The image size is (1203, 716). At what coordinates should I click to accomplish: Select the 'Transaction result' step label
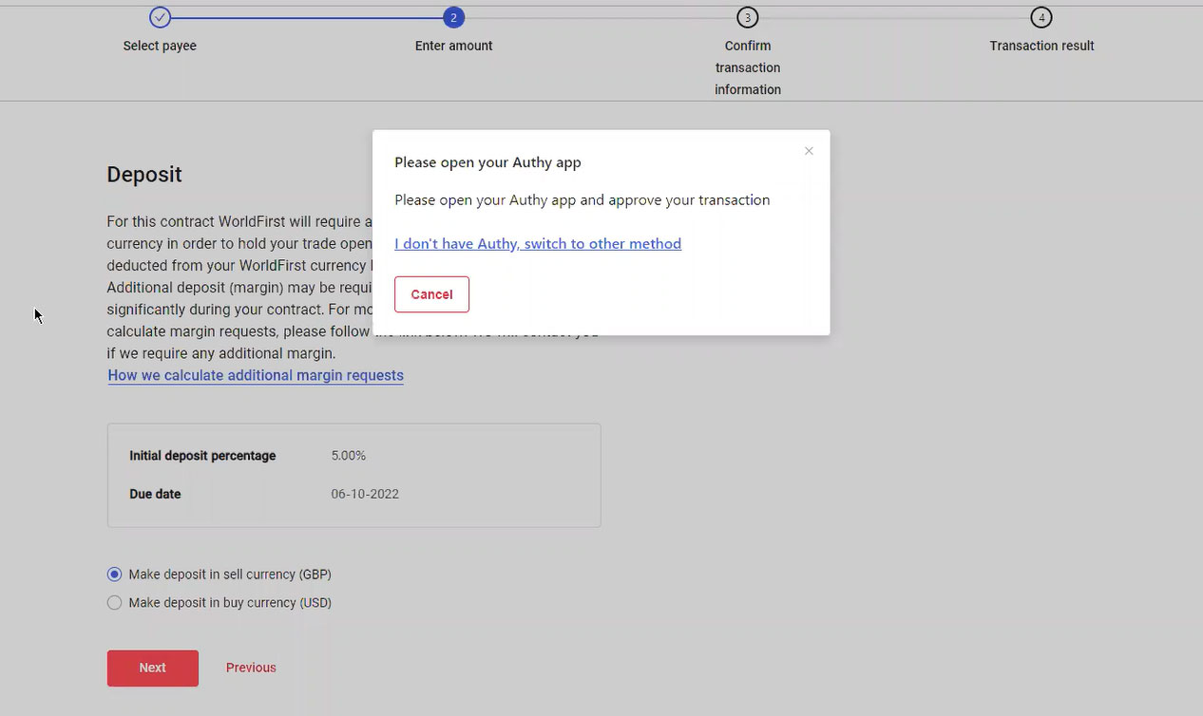[1041, 46]
